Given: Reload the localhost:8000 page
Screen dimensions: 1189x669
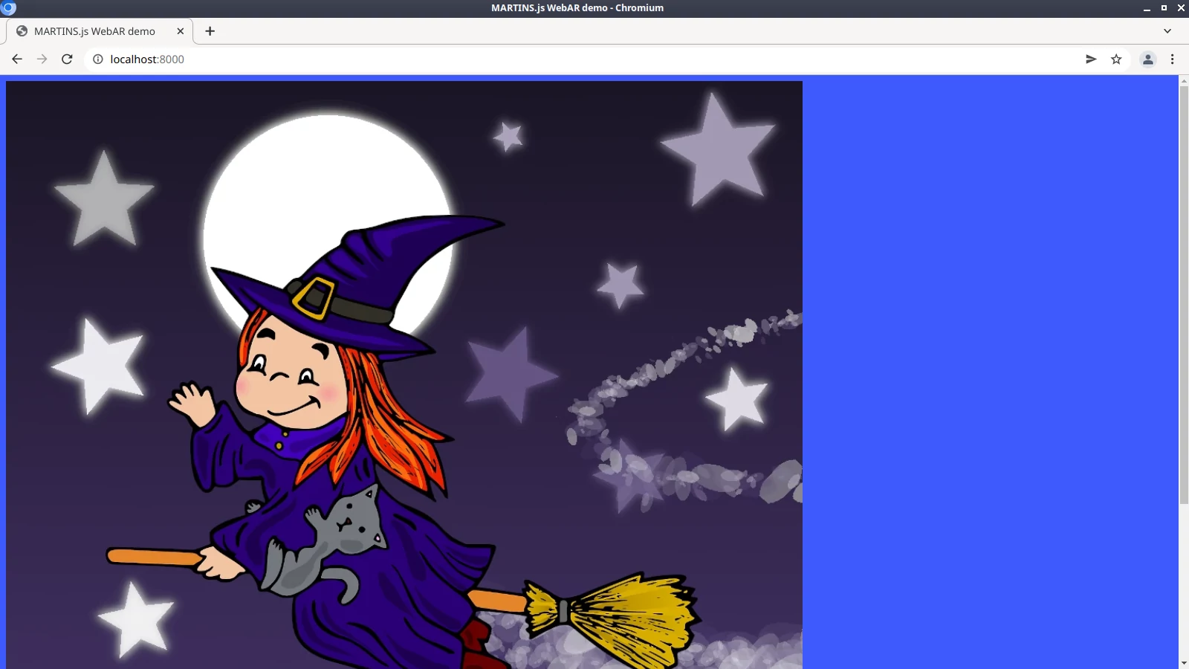Looking at the screenshot, I should (x=67, y=59).
